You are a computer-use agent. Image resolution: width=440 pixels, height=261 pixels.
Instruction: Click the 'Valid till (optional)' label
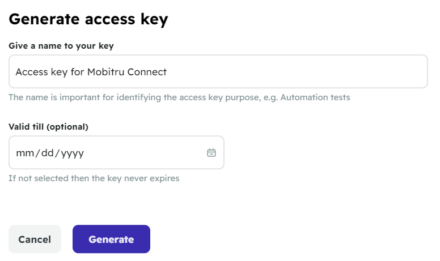(x=48, y=127)
